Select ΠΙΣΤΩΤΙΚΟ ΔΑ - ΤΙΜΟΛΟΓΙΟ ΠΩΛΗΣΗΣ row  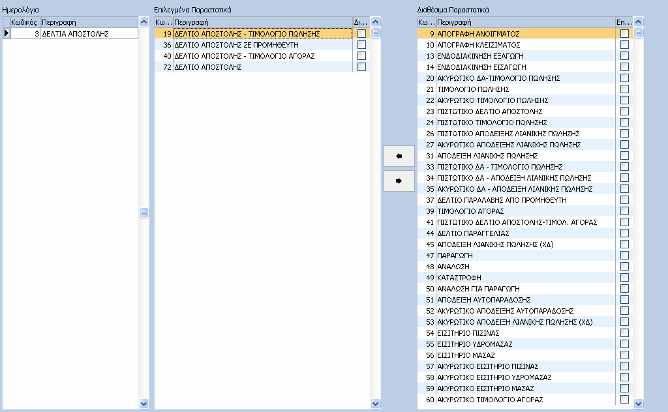tap(525, 166)
